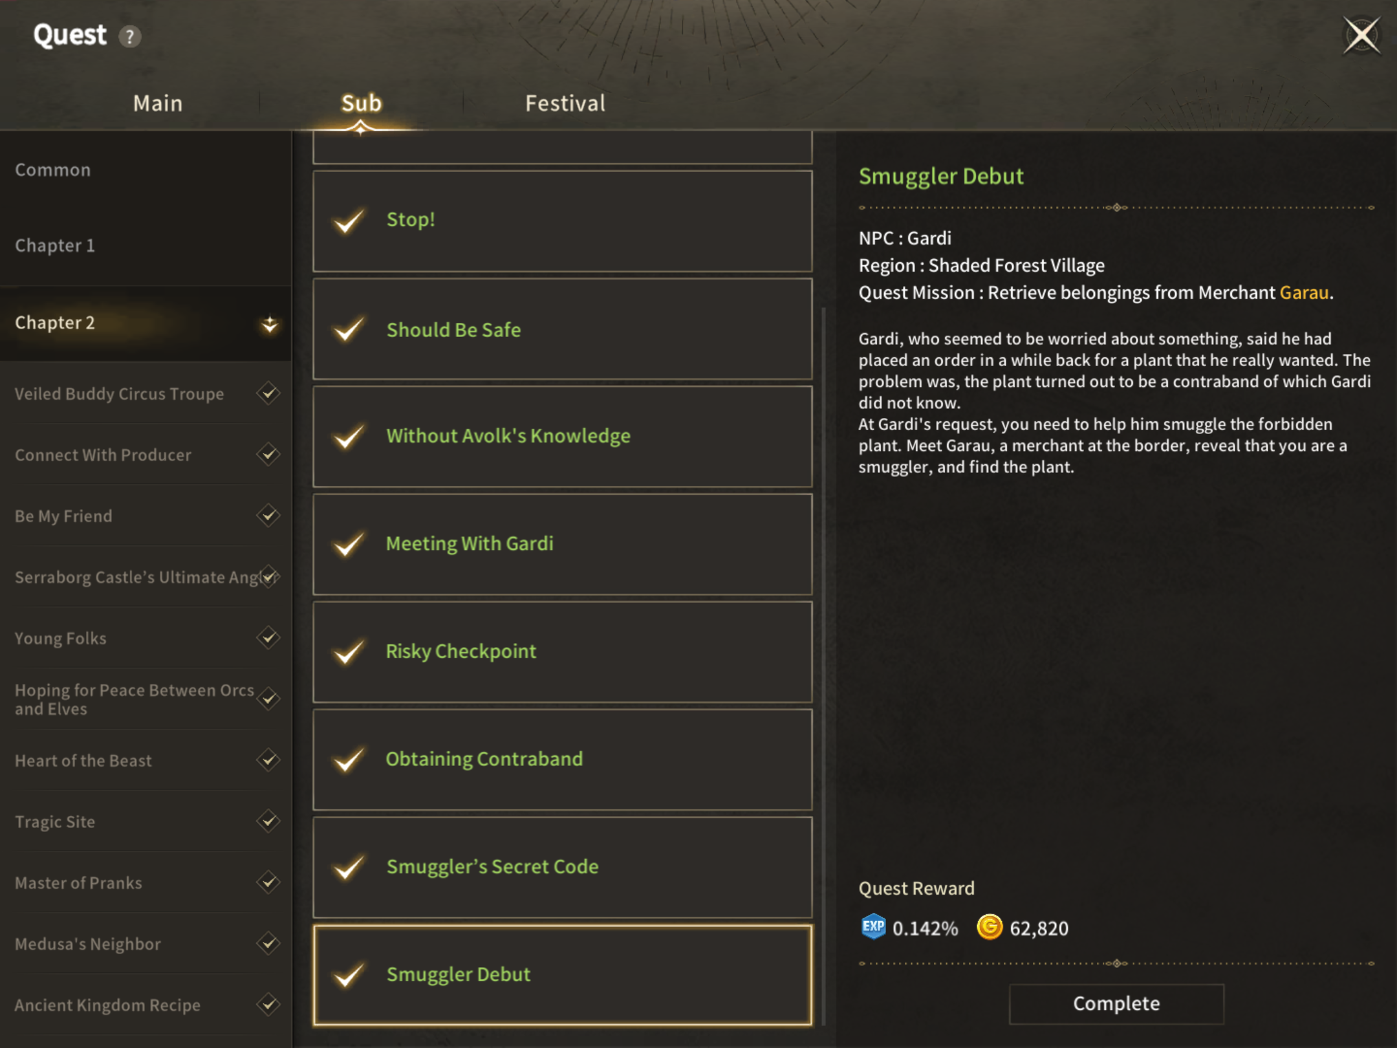Screen dimensions: 1397x1048
Task: Click the checkmark icon next to Stop!
Action: (x=349, y=221)
